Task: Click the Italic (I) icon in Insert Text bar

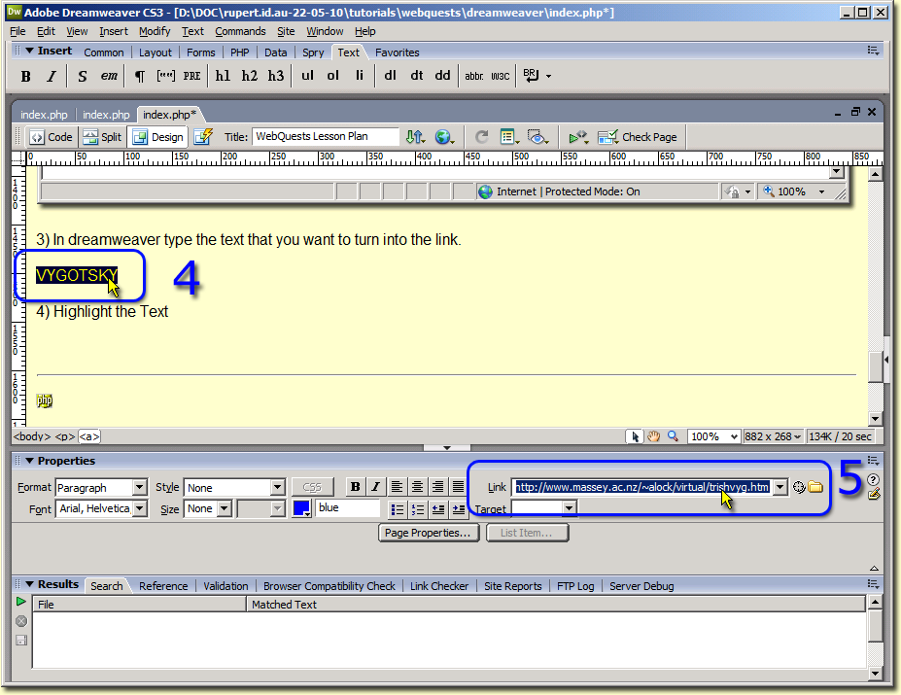Action: 52,76
